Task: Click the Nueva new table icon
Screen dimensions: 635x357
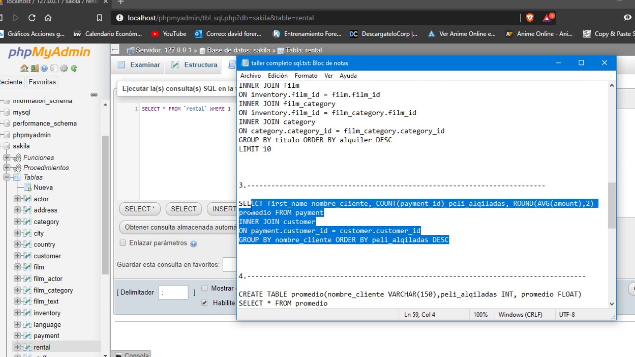Action: [27, 187]
